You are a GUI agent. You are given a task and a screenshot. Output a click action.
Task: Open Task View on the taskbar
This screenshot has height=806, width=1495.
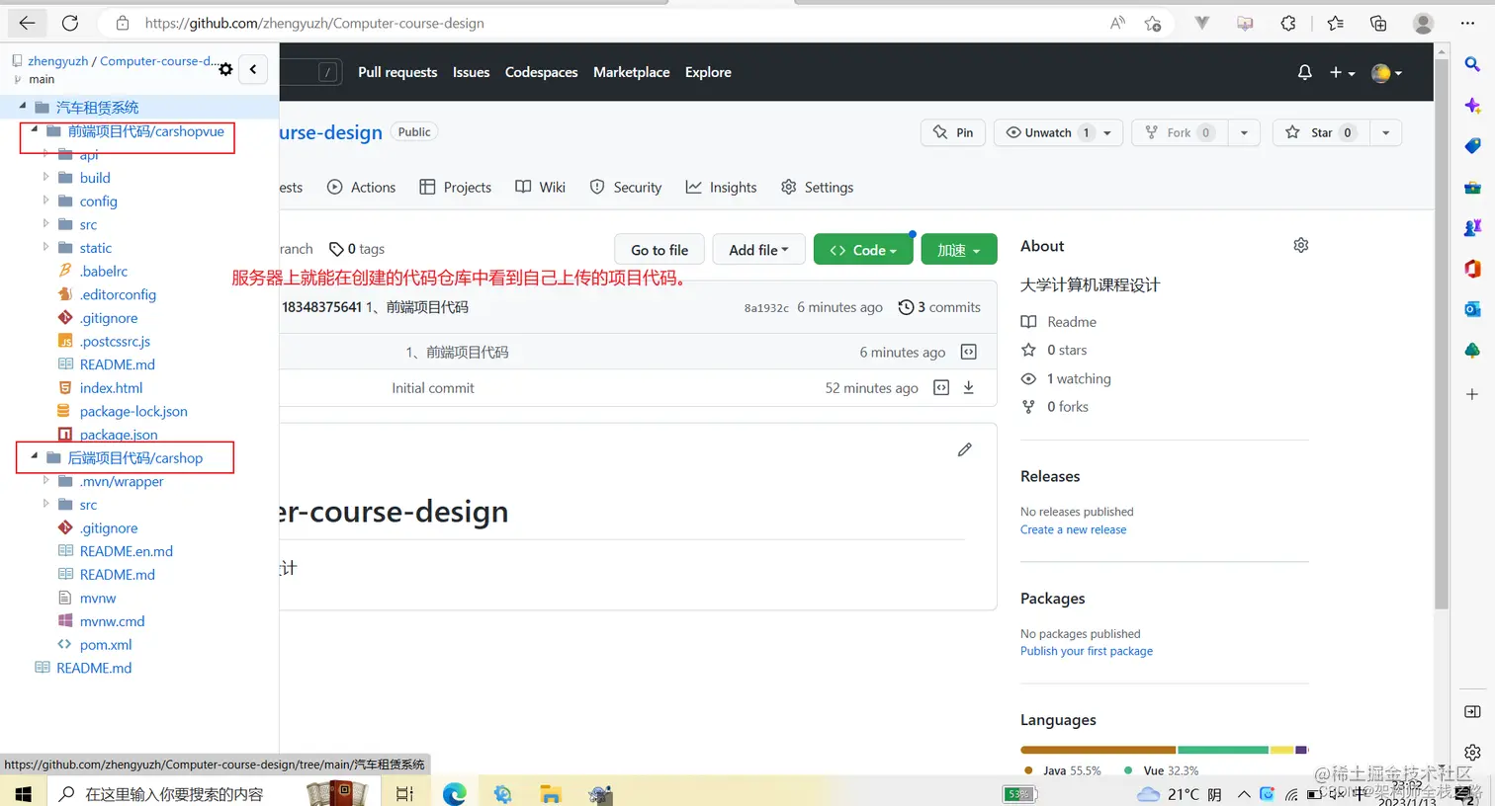pyautogui.click(x=404, y=793)
